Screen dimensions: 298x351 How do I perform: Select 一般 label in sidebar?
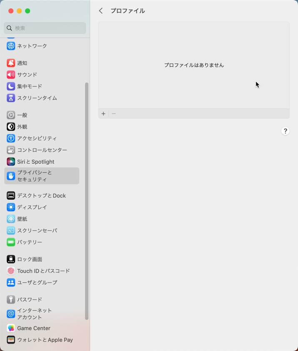click(x=22, y=115)
